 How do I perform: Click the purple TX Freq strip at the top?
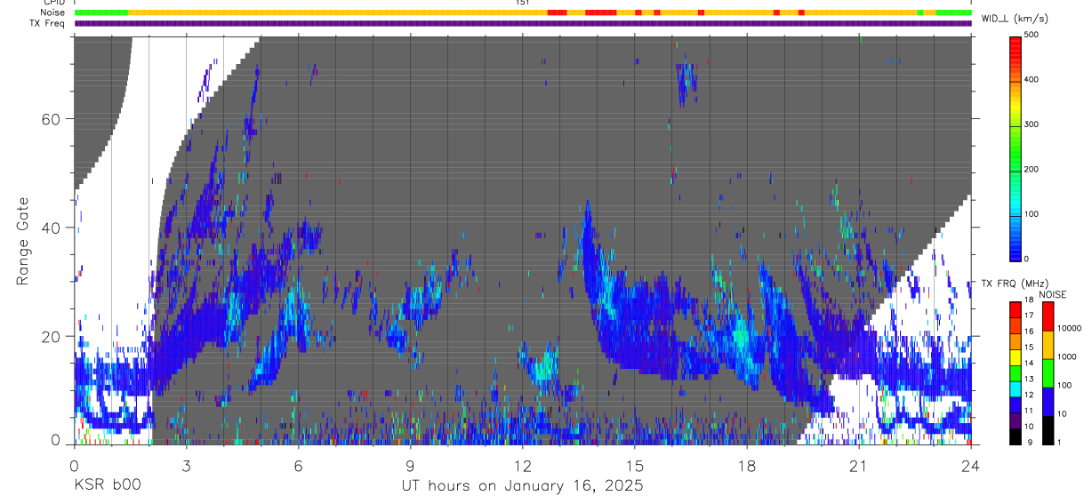[523, 23]
